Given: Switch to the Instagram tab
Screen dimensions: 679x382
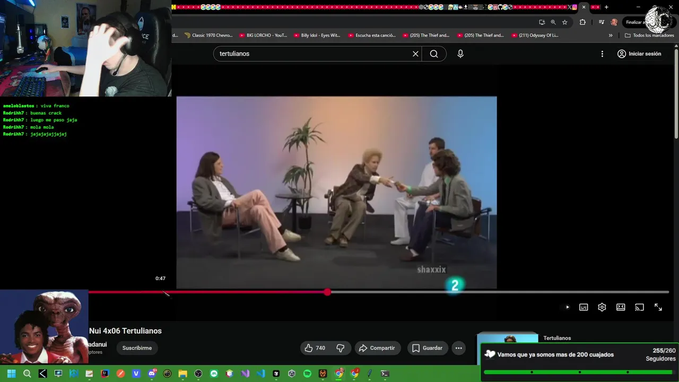Looking at the screenshot, I should coord(574,7).
